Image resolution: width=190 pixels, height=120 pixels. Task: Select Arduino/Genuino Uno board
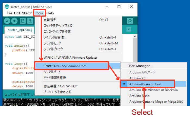pyautogui.click(x=154, y=84)
